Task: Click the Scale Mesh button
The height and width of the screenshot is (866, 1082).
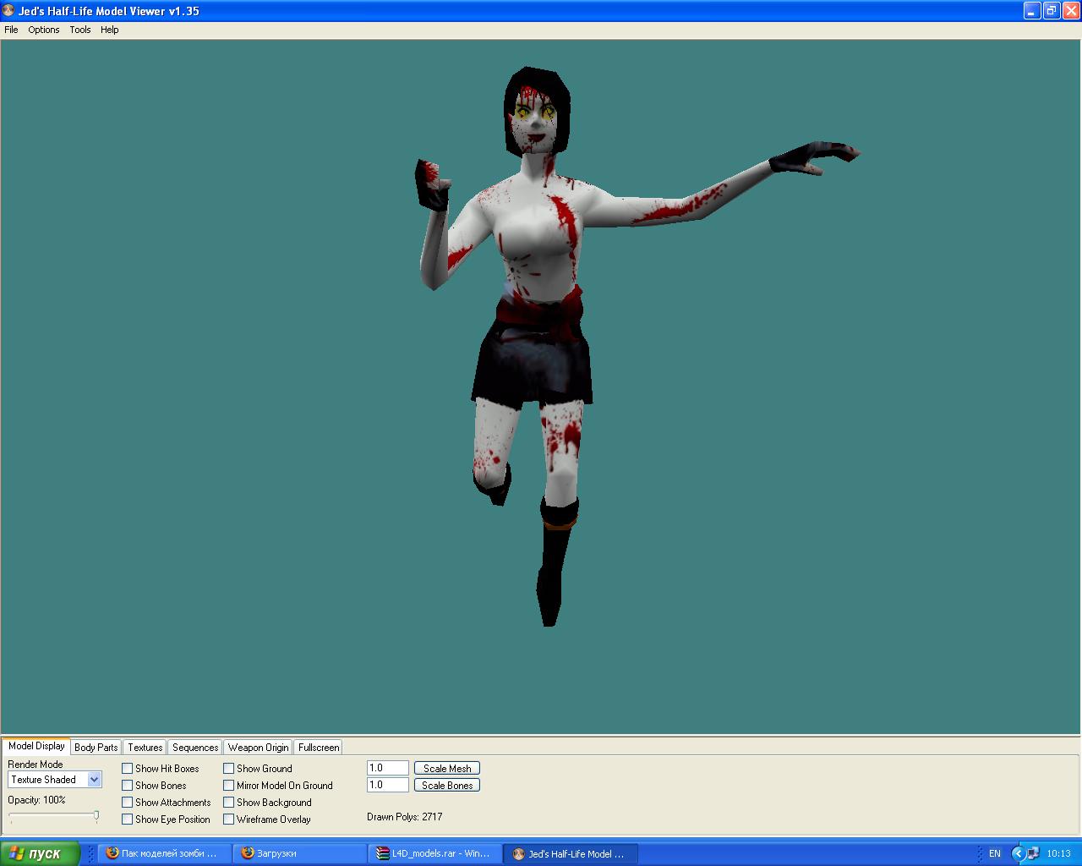Action: (x=447, y=768)
